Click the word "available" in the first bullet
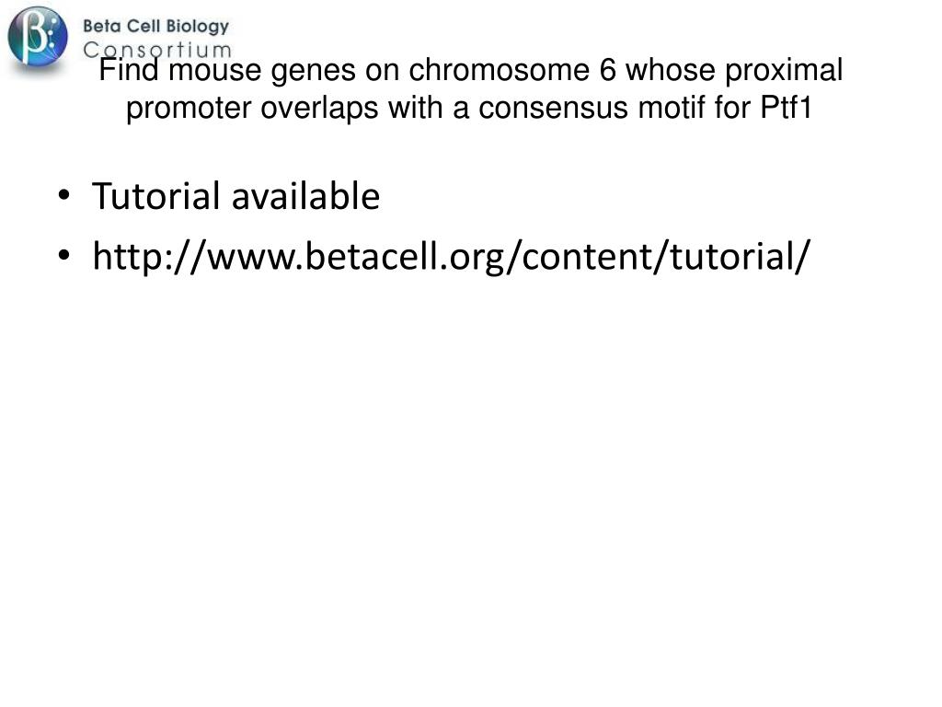Viewport: 942px width, 707px height. 305,196
